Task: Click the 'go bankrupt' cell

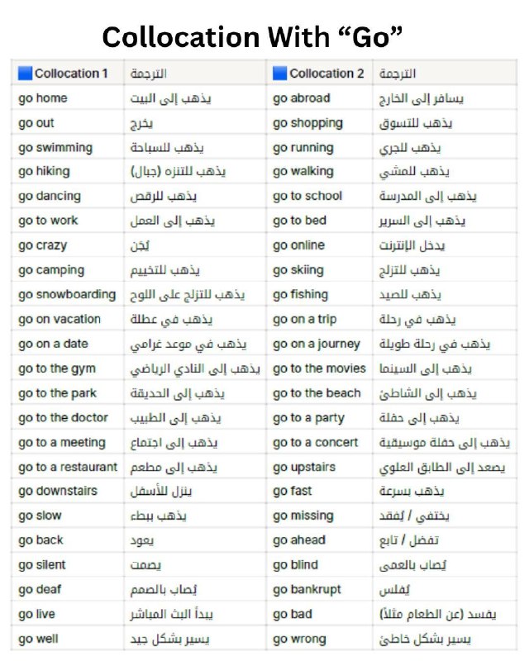Action: point(319,589)
